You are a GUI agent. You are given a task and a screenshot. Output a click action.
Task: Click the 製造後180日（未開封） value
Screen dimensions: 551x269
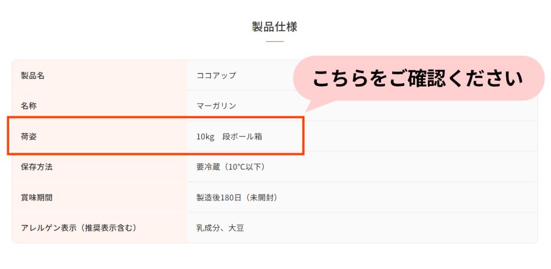tap(238, 198)
